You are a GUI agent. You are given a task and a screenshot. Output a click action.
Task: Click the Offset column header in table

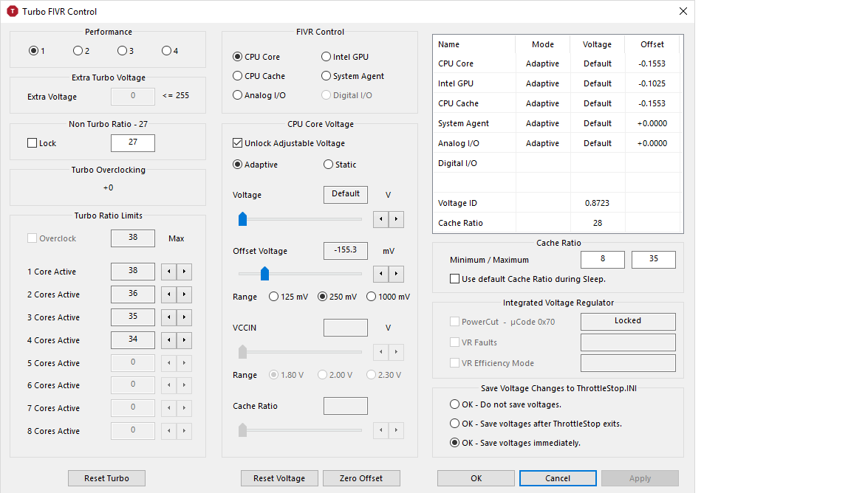click(x=652, y=44)
